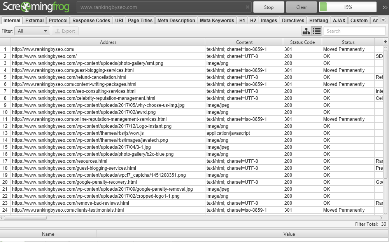Viewport: 389px width, 242px height.
Task: Open the H1 tab
Action: pos(242,20)
